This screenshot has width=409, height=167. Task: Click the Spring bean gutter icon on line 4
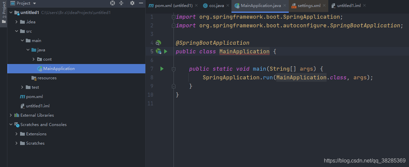(158, 43)
